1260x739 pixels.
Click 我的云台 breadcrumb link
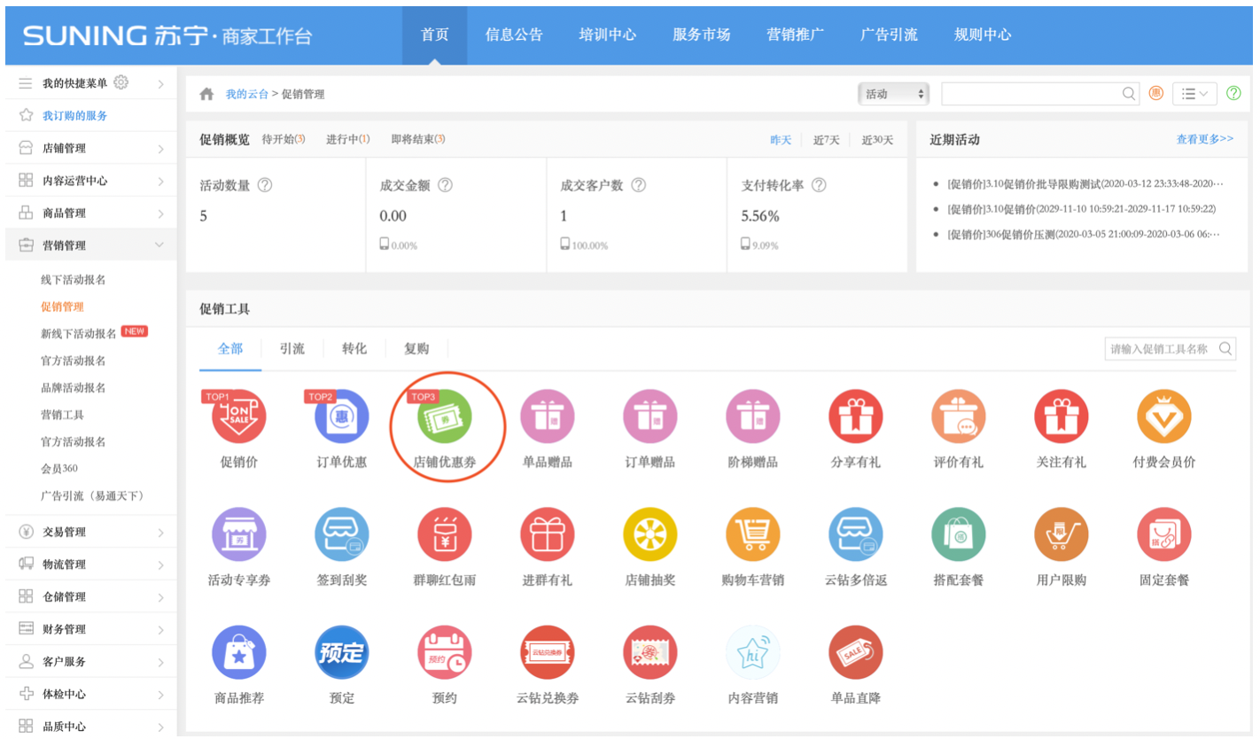247,94
